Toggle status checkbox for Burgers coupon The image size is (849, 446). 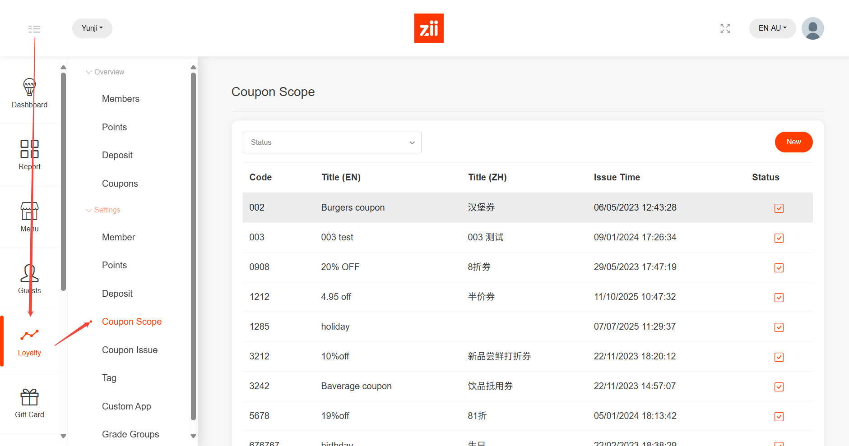point(779,208)
